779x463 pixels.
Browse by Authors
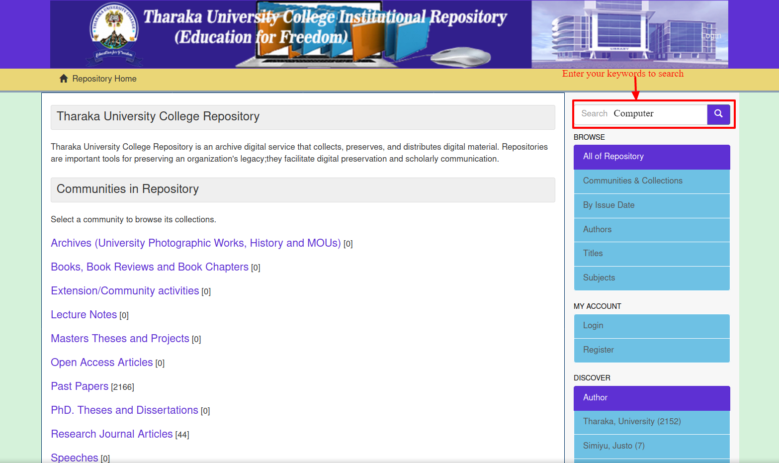(x=652, y=230)
